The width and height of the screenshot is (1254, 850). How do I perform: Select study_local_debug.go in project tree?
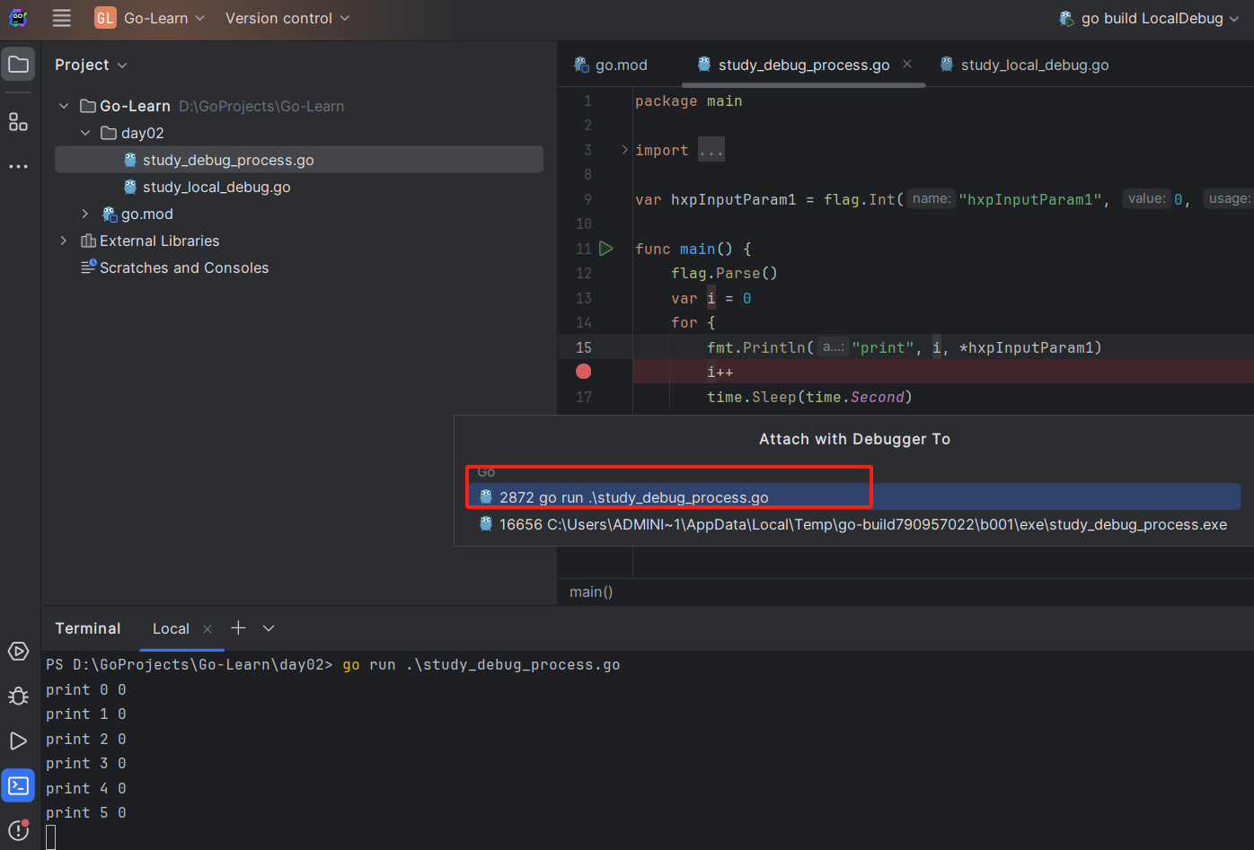pos(216,187)
